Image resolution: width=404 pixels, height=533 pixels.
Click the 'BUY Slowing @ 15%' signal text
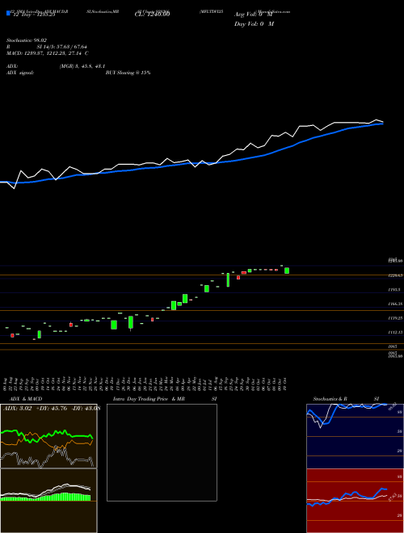click(128, 73)
